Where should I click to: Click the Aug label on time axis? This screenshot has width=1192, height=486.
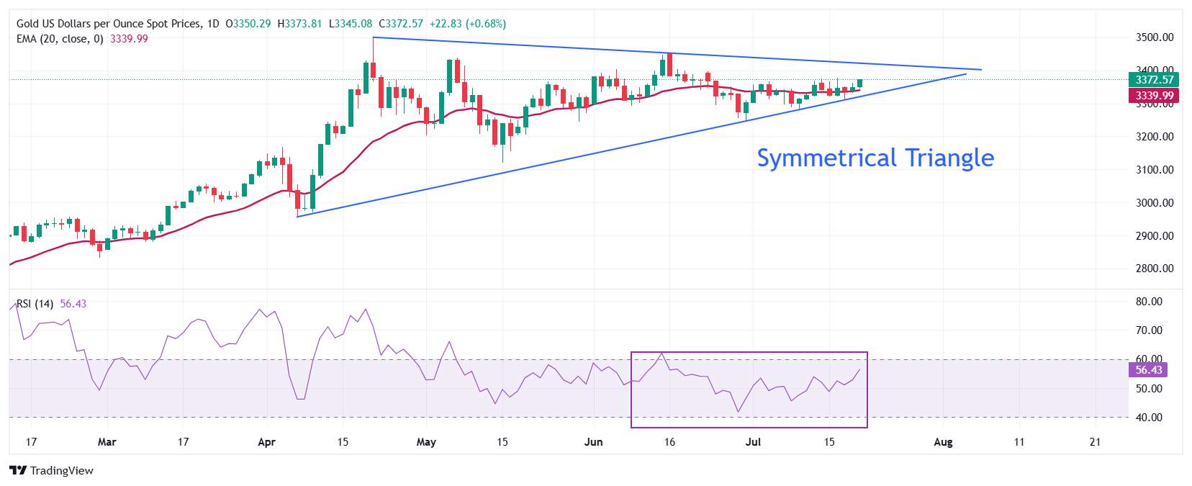click(x=942, y=442)
